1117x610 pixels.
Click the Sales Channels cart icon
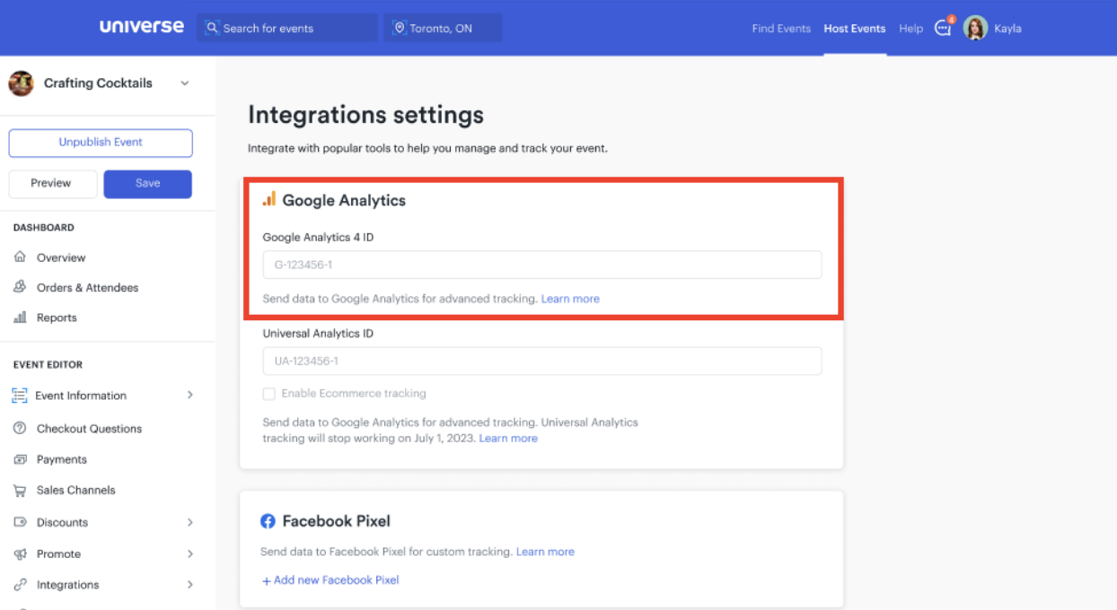[x=20, y=490]
